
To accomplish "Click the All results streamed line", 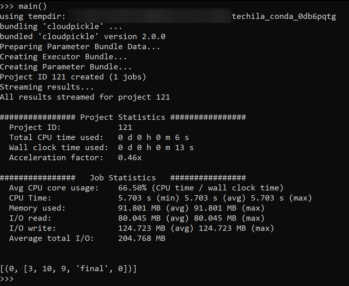I will [85, 97].
